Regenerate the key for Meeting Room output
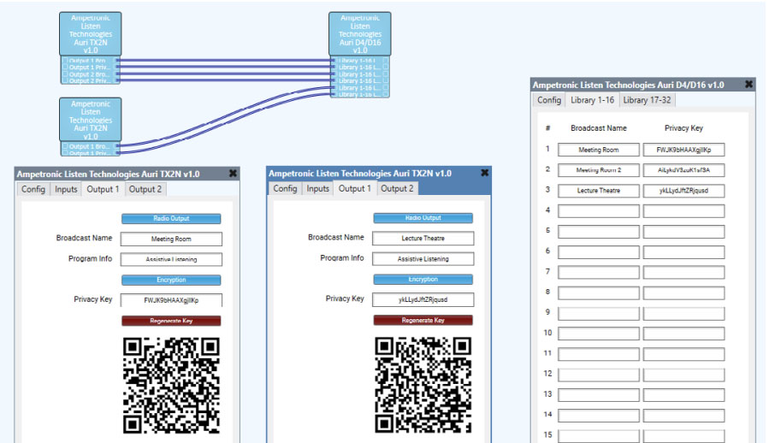 171,321
